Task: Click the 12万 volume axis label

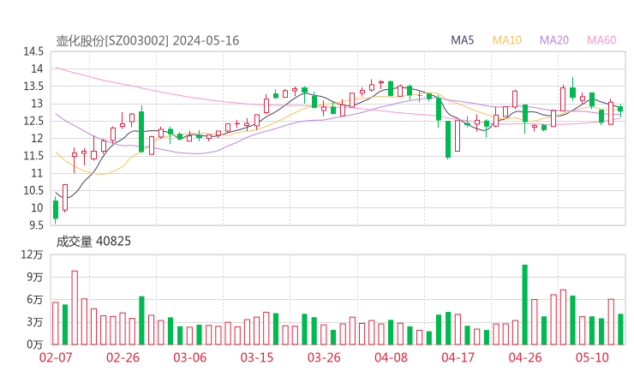Action: tap(32, 254)
